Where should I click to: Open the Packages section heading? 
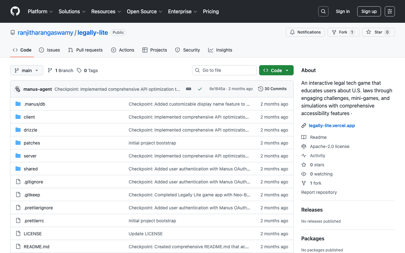[313, 238]
